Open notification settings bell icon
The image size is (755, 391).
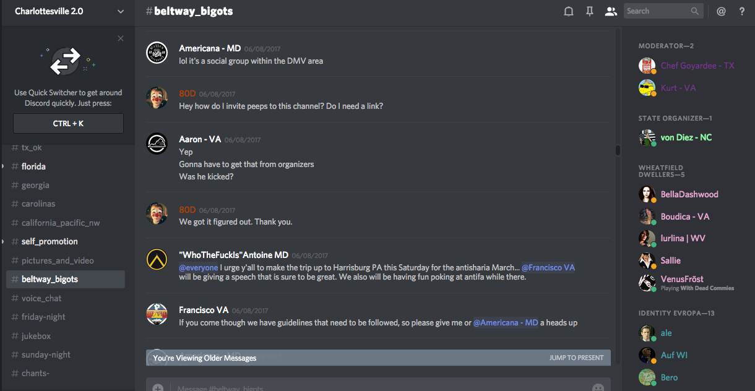(x=568, y=11)
